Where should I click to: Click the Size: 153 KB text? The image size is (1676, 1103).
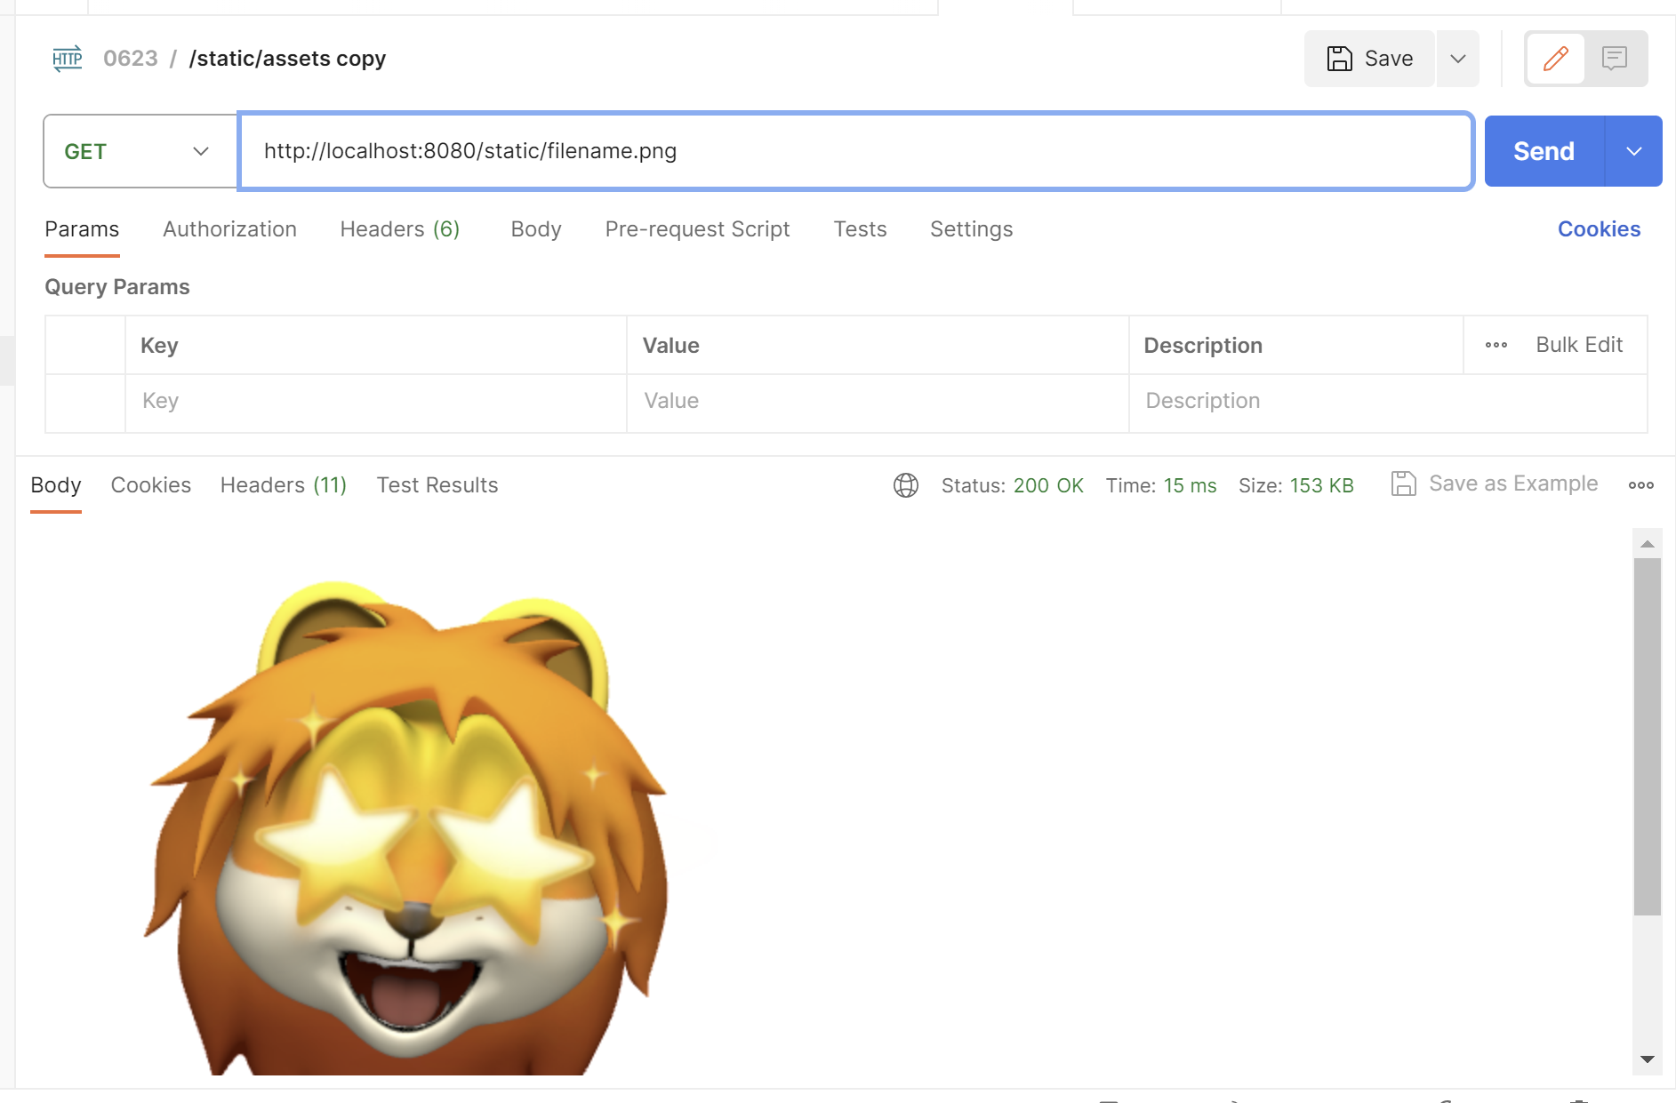pos(1296,485)
